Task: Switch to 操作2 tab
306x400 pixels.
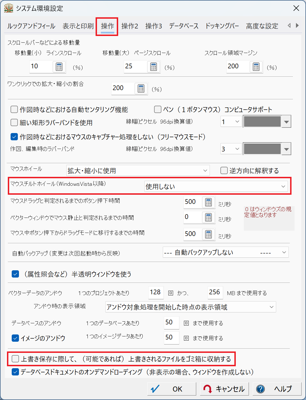Action: coord(130,26)
